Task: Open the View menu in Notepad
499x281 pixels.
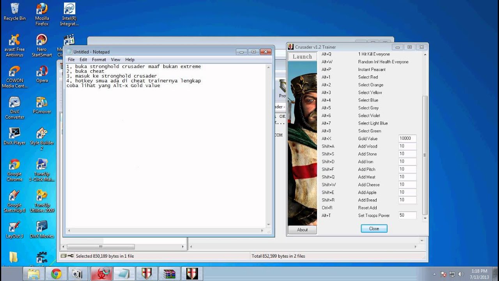Action: pyautogui.click(x=116, y=60)
